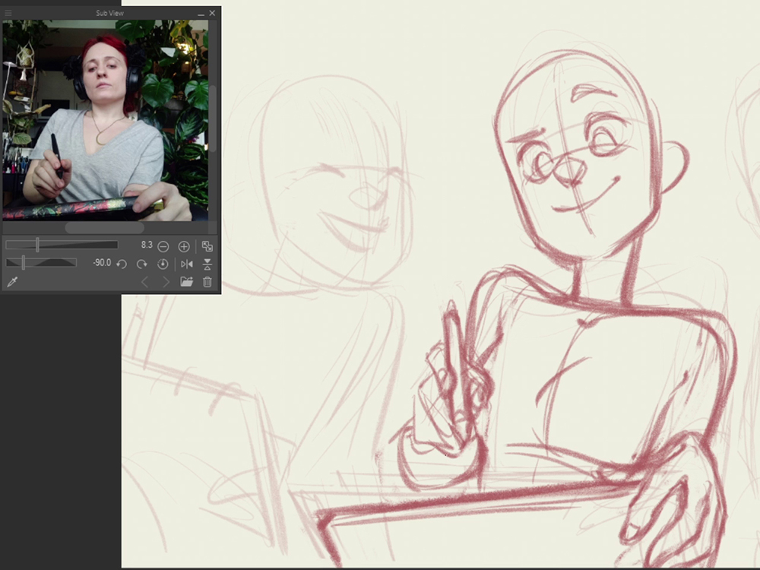Click the Sub View zoom slider
The height and width of the screenshot is (570, 760).
pyautogui.click(x=62, y=245)
